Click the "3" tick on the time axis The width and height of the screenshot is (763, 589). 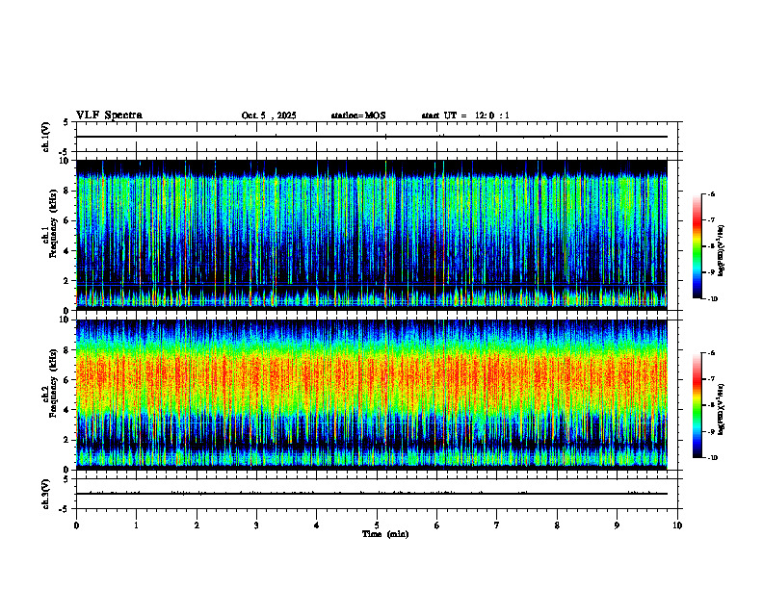[256, 525]
